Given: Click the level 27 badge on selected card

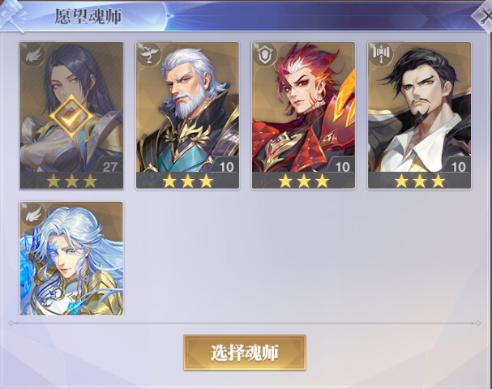Looking at the screenshot, I should 109,166.
